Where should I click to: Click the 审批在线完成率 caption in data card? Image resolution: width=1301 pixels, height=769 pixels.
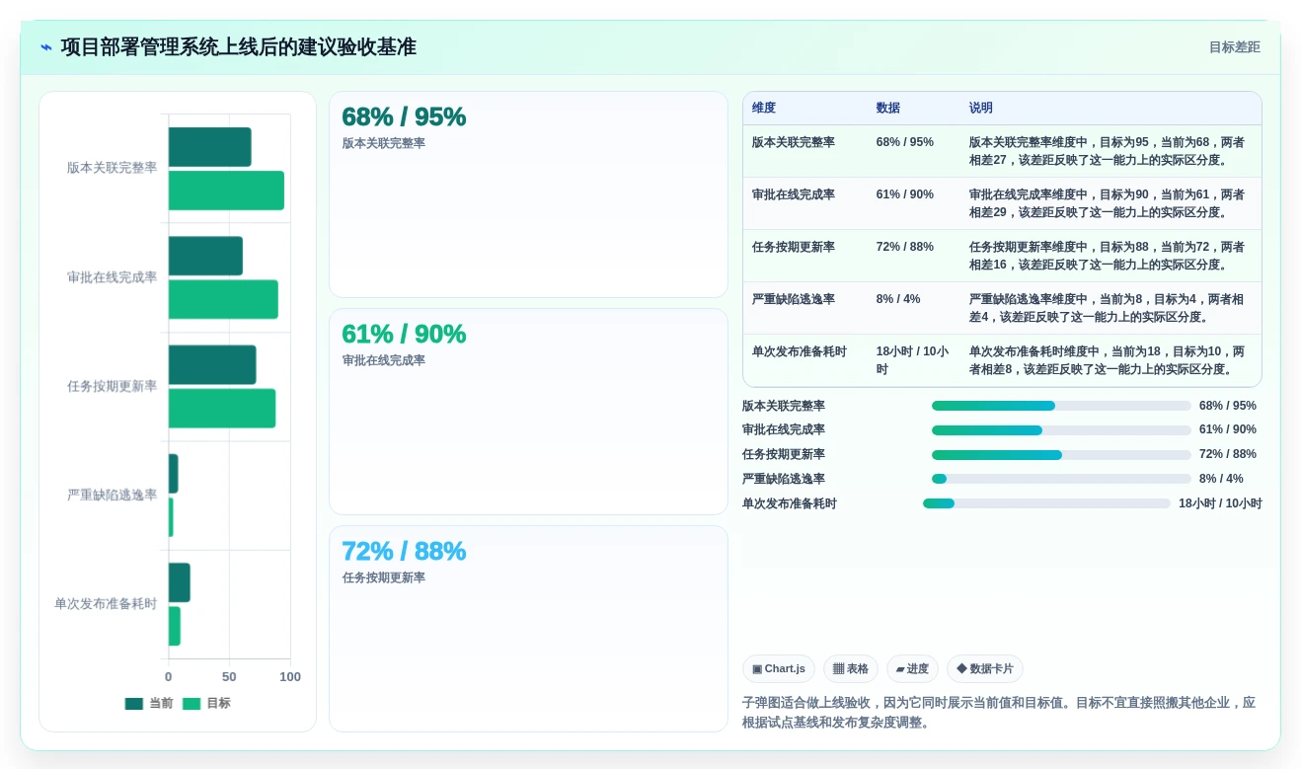(x=384, y=361)
